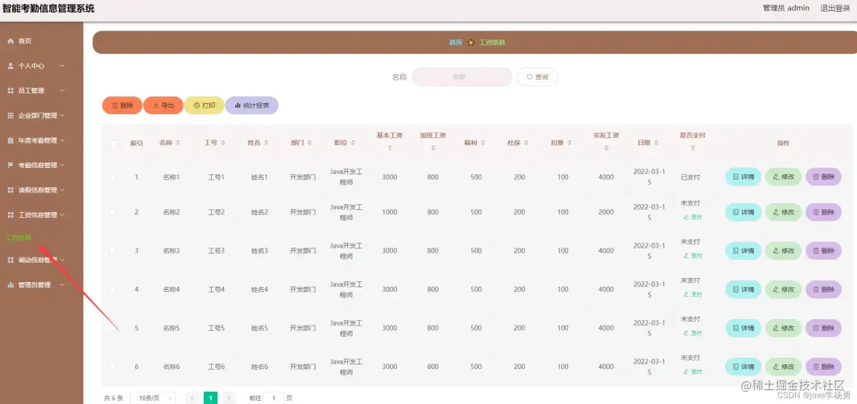Click 修改 for row 名称6
The image size is (857, 404).
tap(783, 366)
